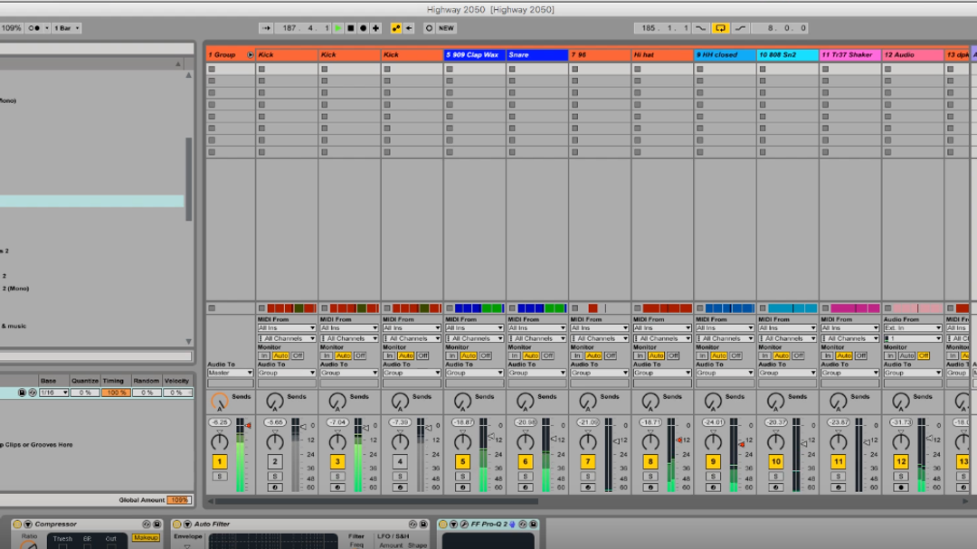
Task: Click the Compressor device activator
Action: (x=17, y=525)
